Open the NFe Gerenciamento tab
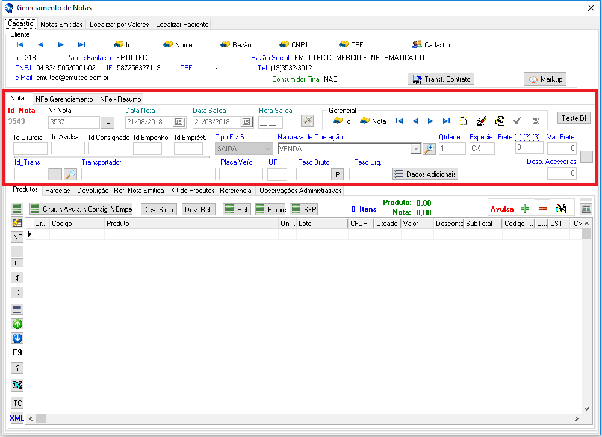The image size is (602, 437). 64,99
